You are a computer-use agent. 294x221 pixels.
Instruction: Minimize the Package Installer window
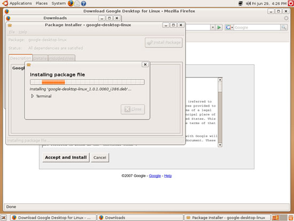(x=166, y=25)
